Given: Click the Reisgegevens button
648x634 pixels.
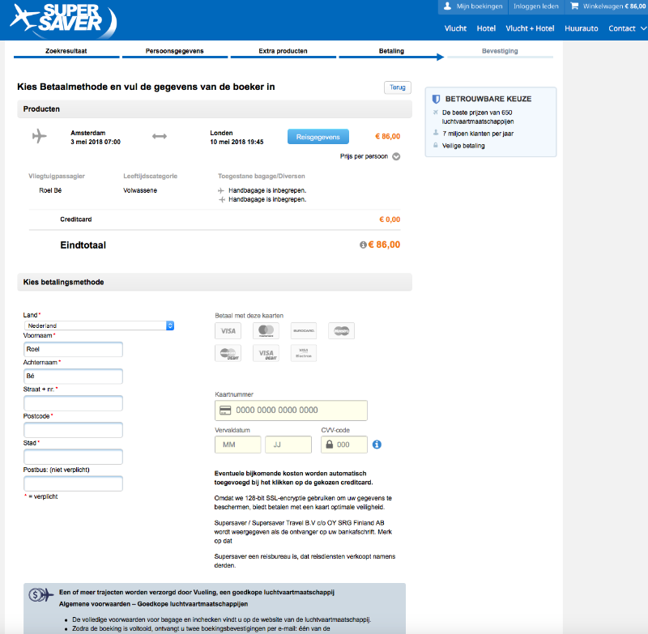Looking at the screenshot, I should click(318, 137).
